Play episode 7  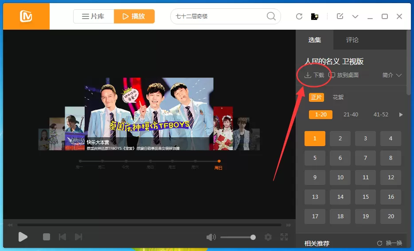365,158
